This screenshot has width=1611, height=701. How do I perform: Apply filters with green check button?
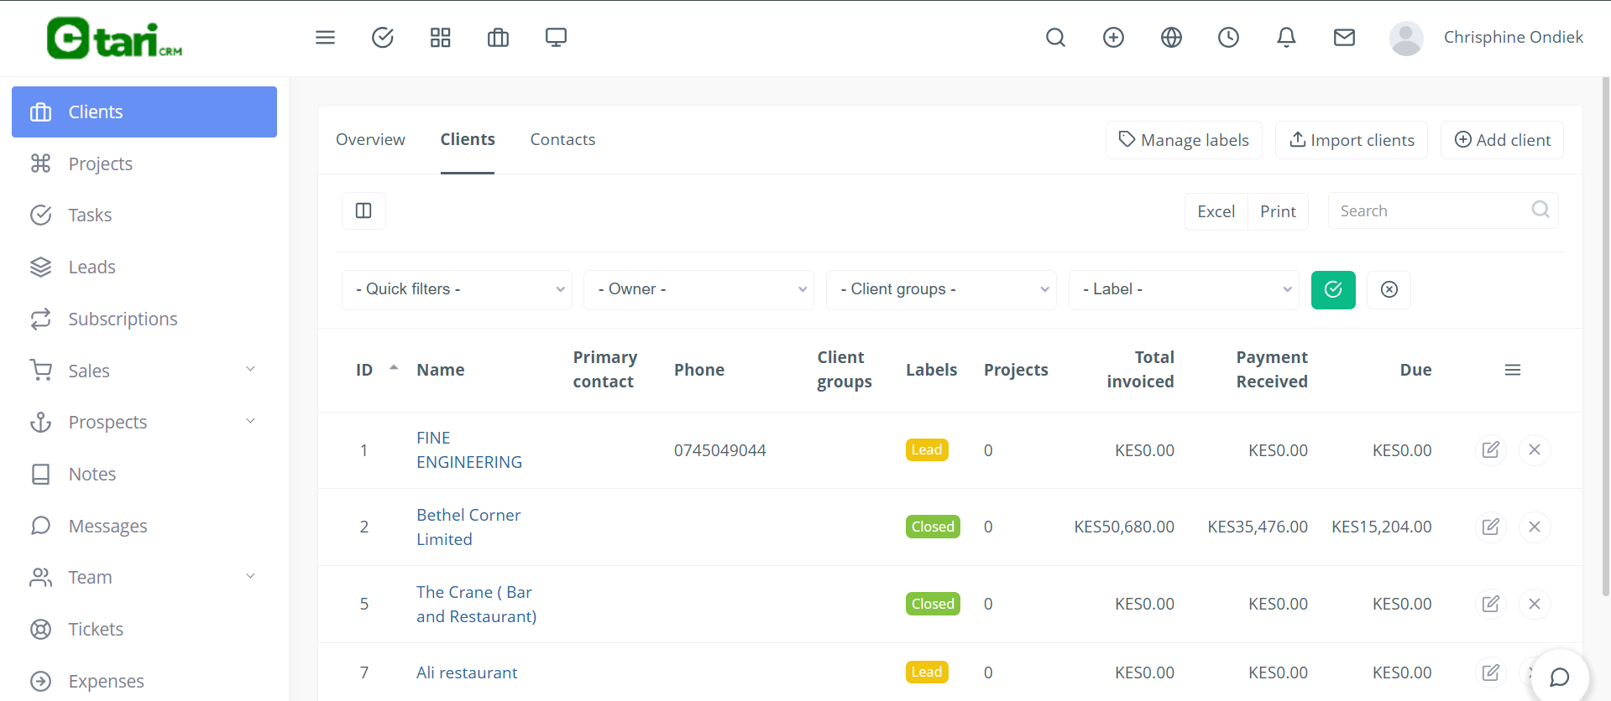(x=1333, y=290)
